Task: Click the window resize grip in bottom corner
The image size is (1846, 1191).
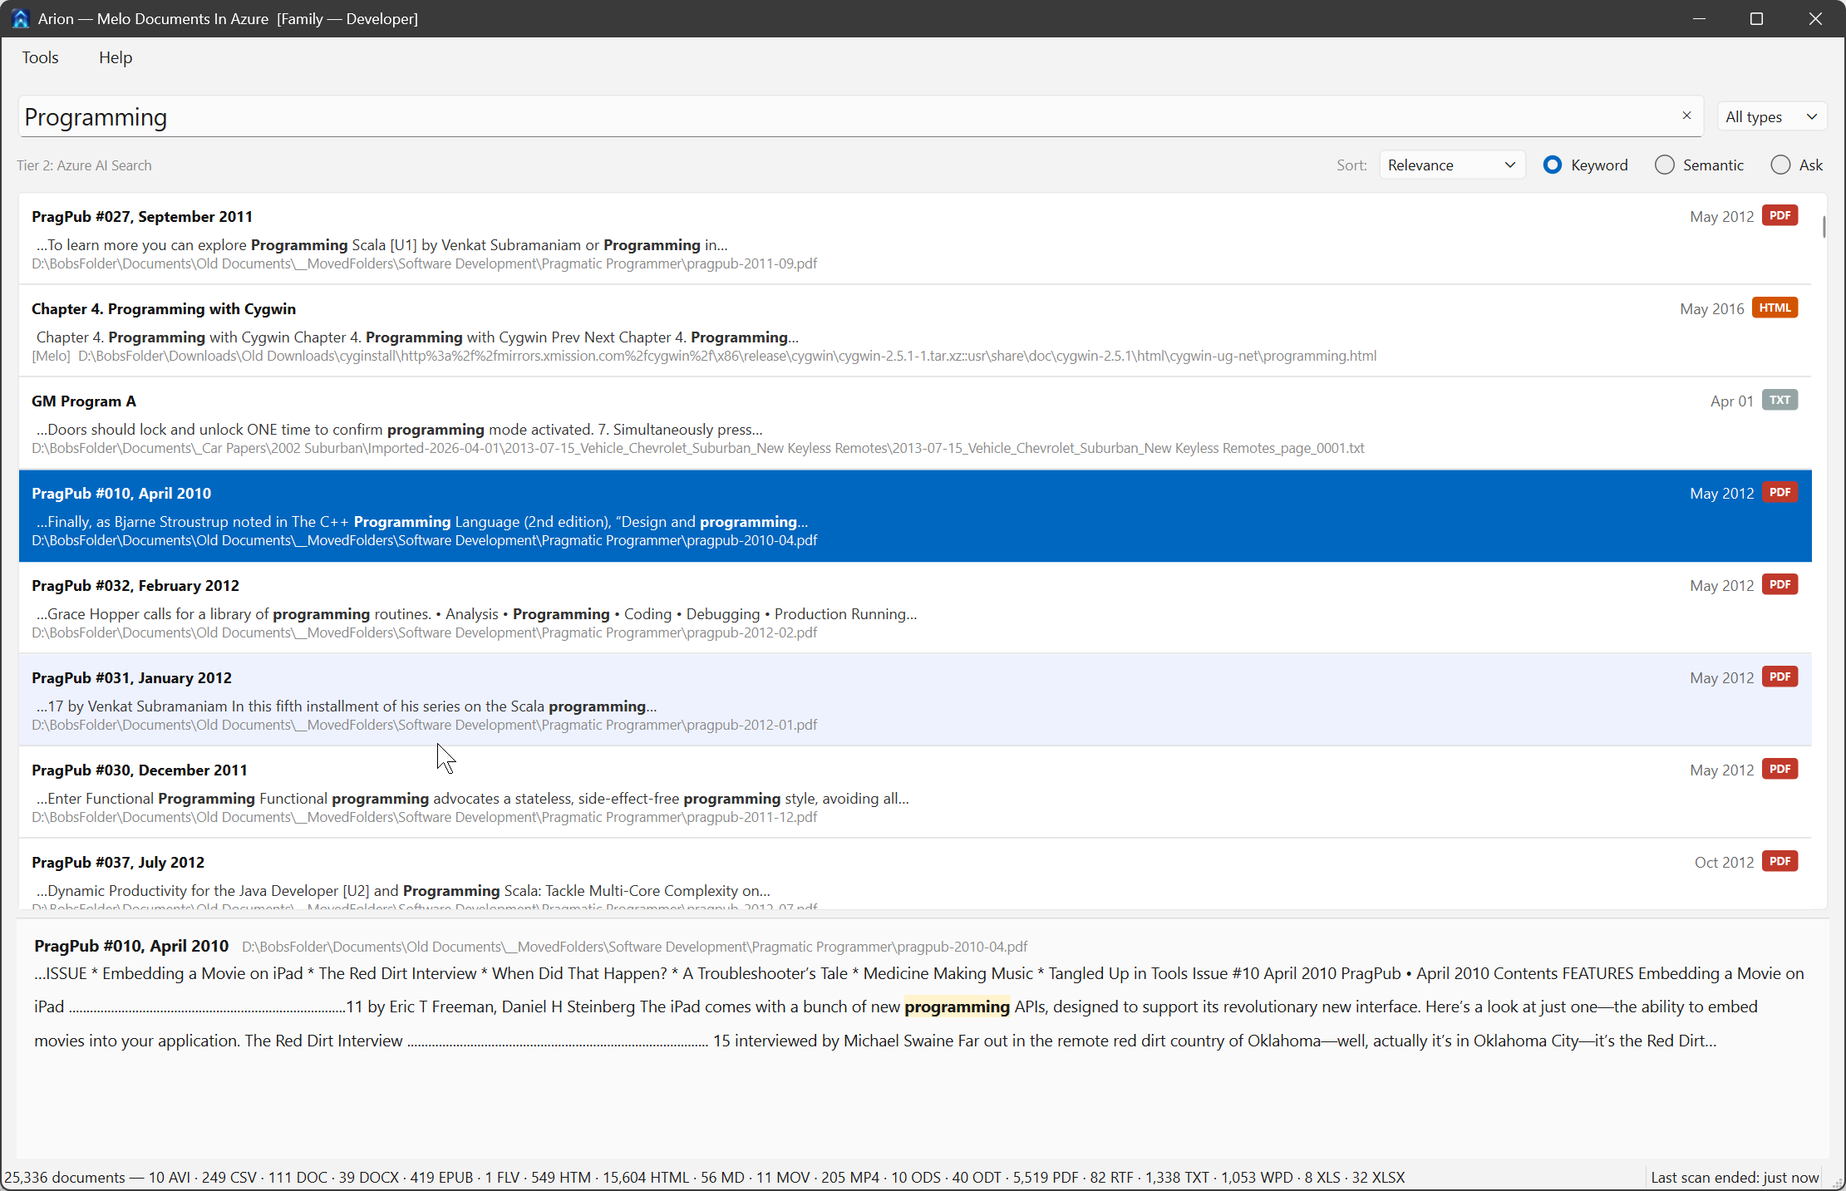Action: pyautogui.click(x=1837, y=1182)
